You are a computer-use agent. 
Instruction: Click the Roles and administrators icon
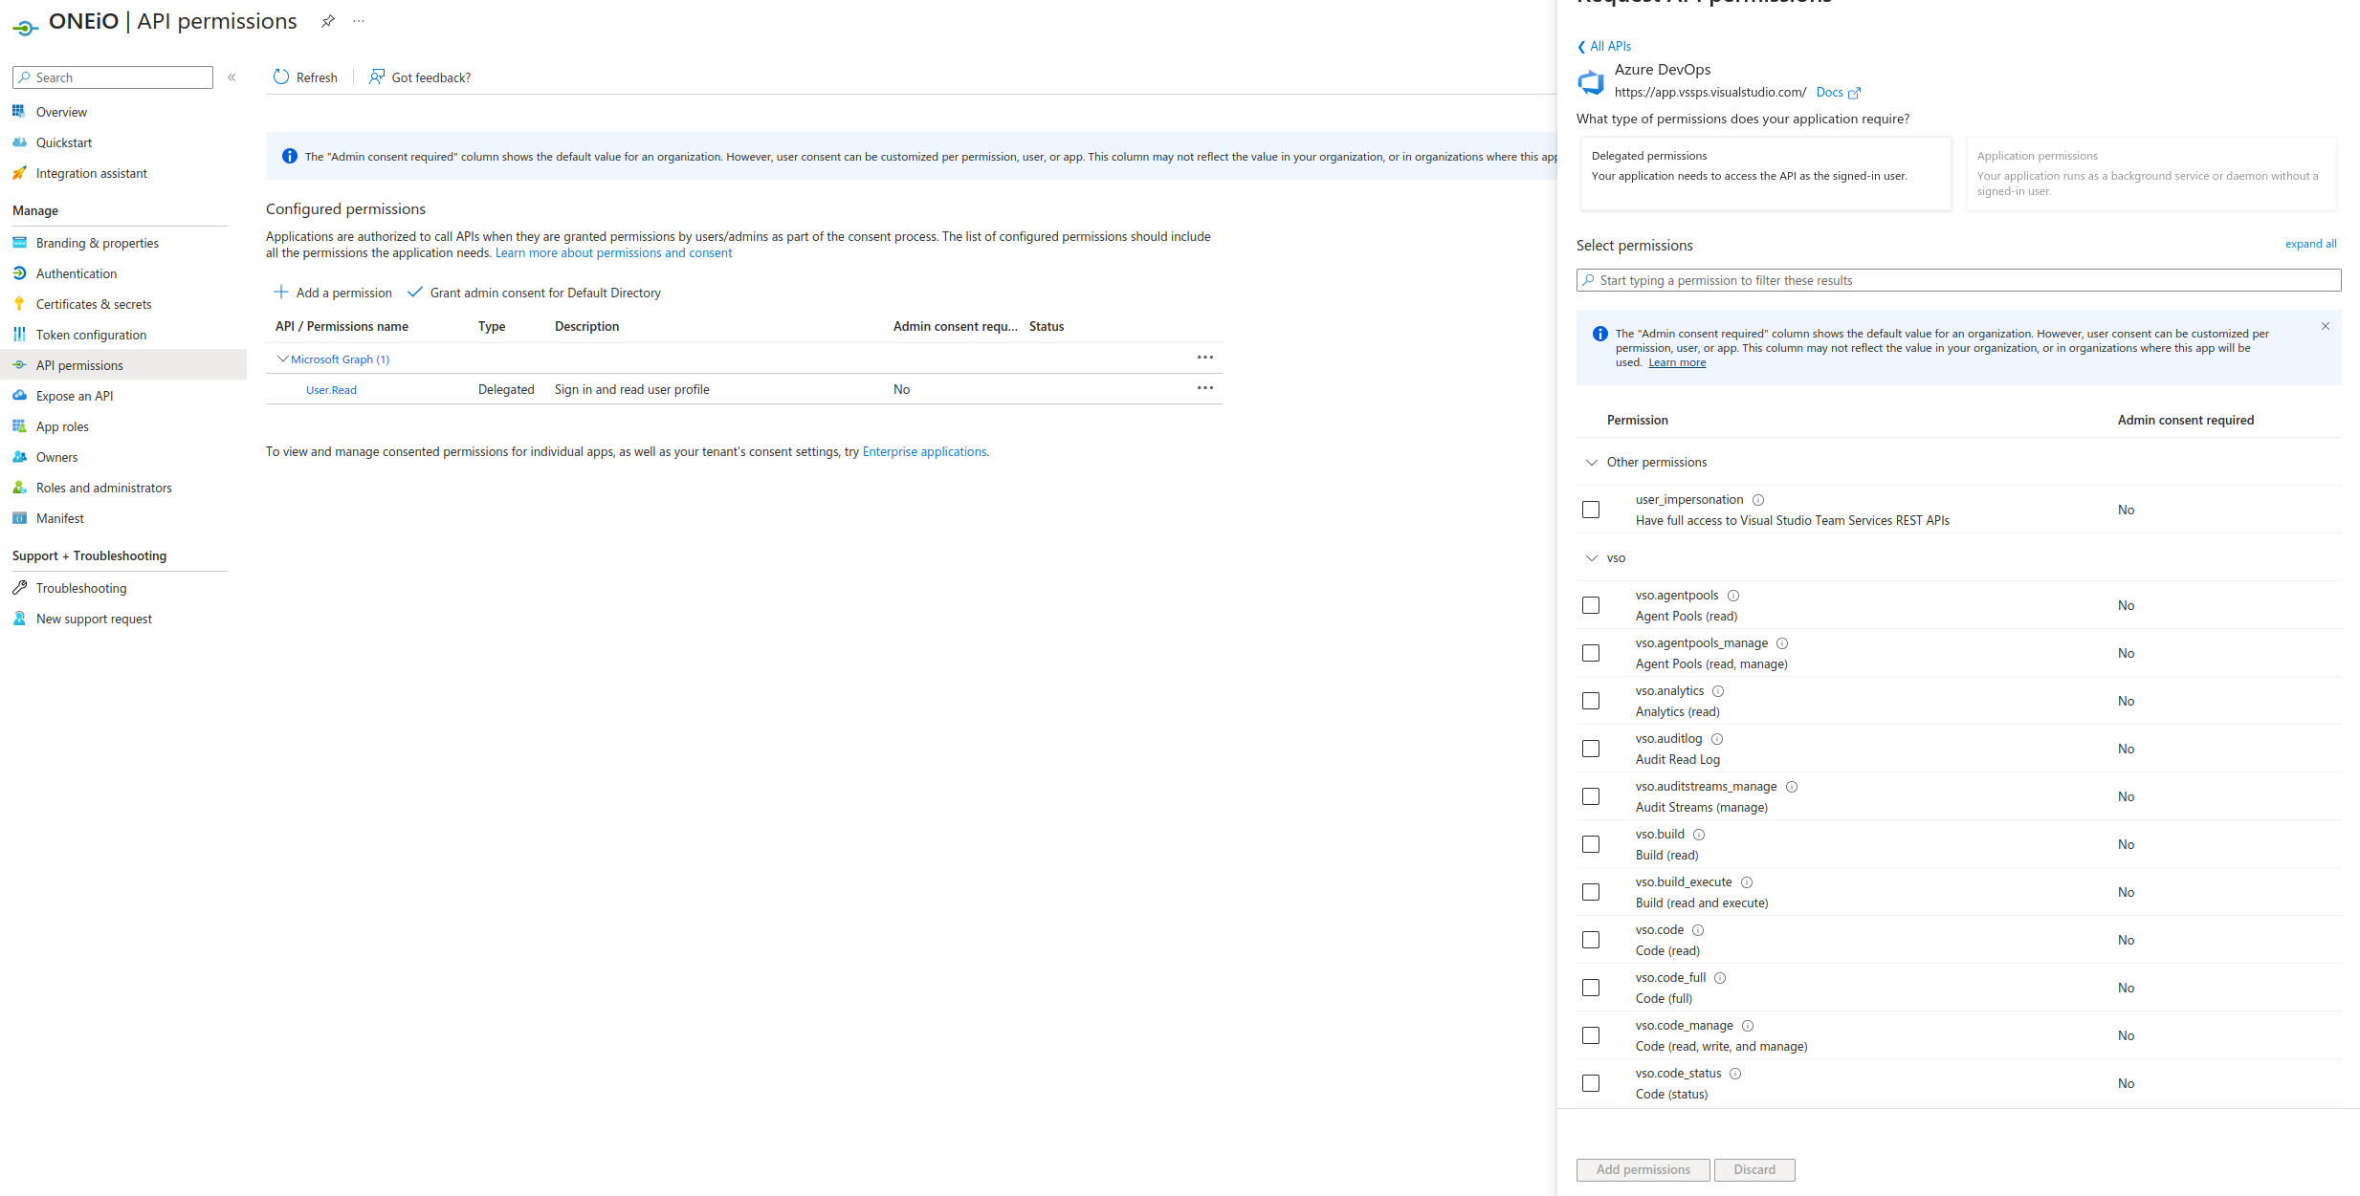[x=19, y=488]
